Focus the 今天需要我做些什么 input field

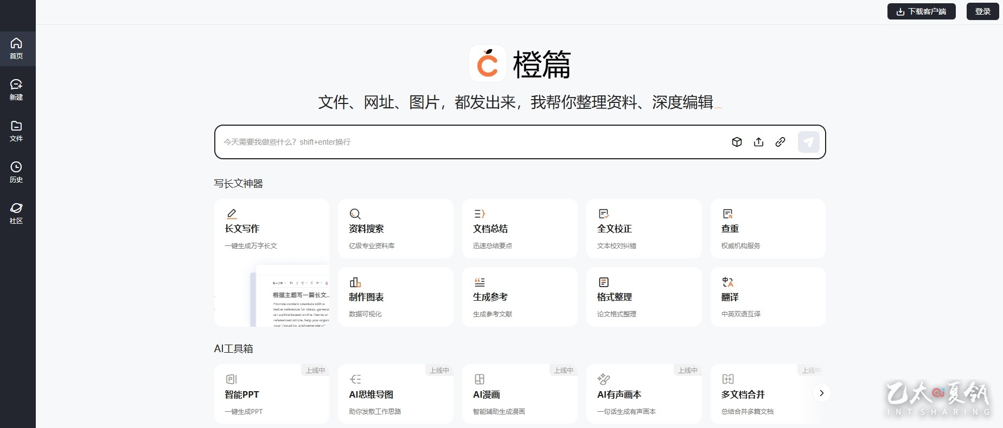[x=472, y=142]
